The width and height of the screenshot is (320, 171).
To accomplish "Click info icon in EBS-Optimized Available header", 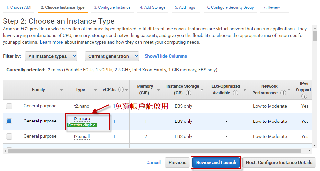I will [236, 93].
